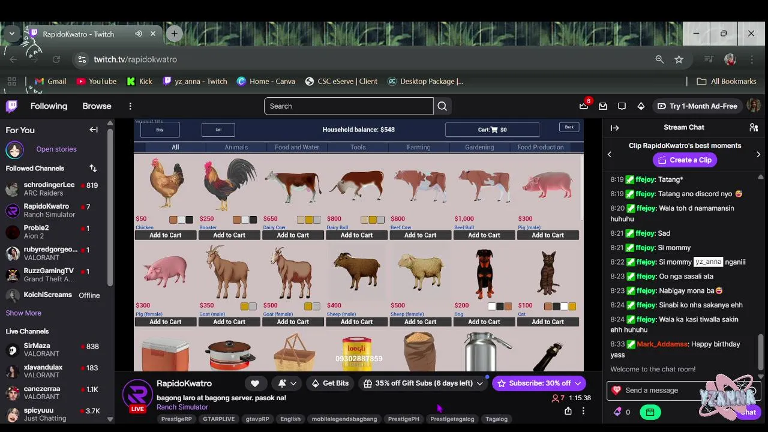Share the RapidoKwatro stream
Viewport: 768px width, 432px height.
(x=568, y=412)
